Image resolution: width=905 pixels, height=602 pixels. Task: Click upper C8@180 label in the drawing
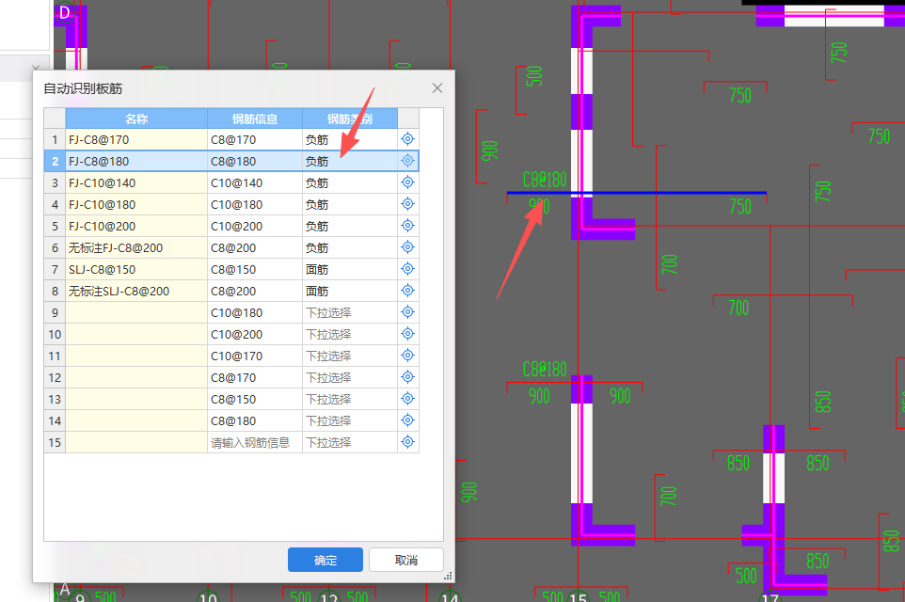545,180
